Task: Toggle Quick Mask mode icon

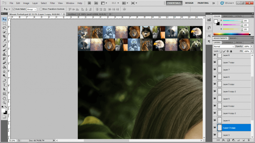Action: point(4,117)
